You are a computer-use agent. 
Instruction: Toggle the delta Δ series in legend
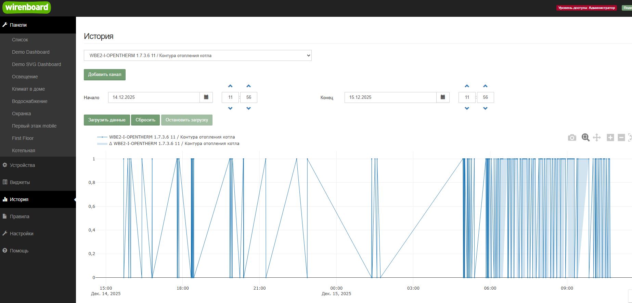(174, 144)
